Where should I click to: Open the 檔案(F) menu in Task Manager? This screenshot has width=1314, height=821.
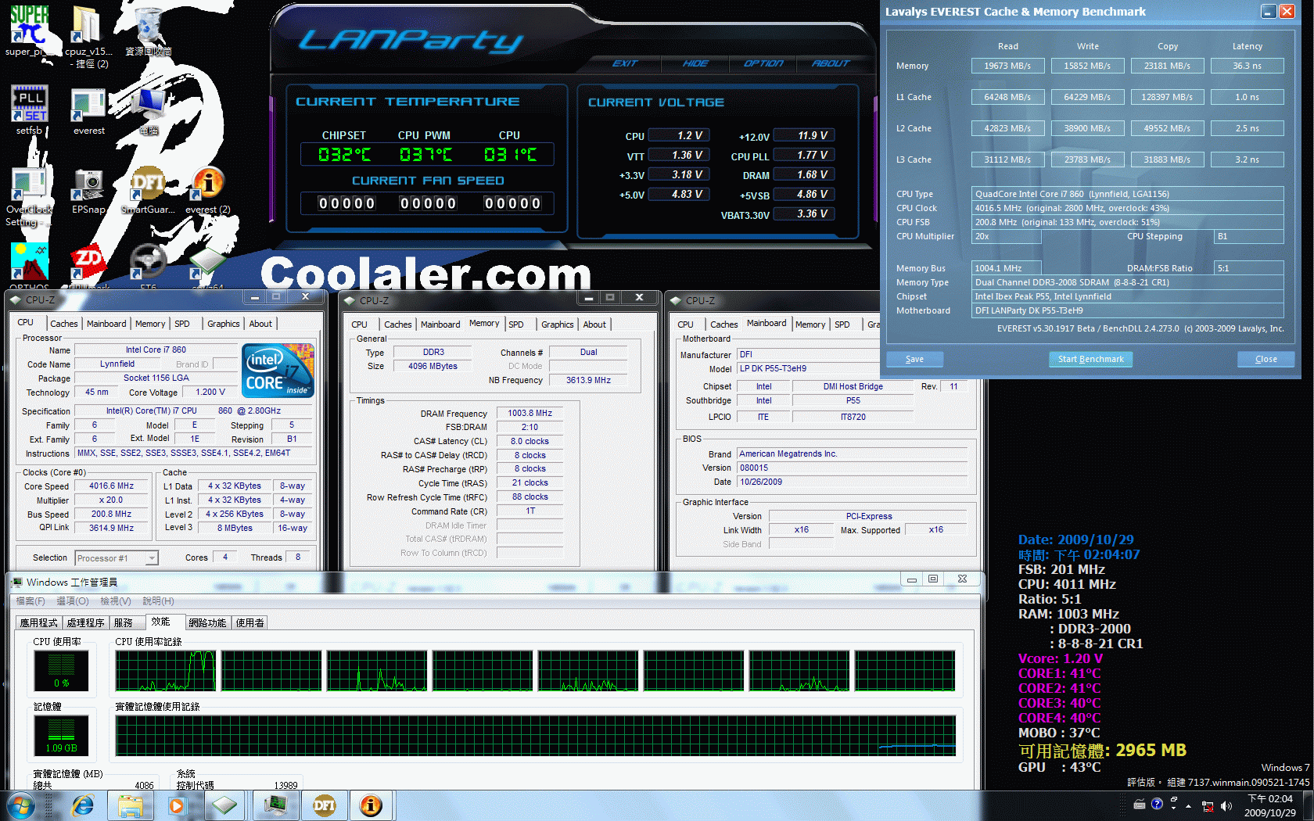click(31, 601)
